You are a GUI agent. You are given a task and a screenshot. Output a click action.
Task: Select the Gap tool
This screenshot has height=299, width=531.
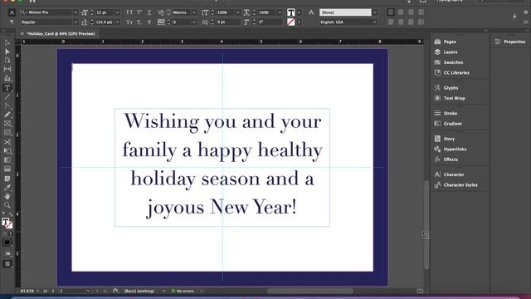coord(7,69)
